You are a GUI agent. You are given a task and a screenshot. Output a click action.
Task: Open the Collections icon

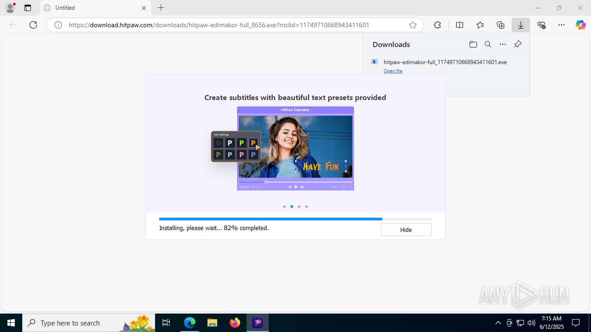(x=501, y=25)
